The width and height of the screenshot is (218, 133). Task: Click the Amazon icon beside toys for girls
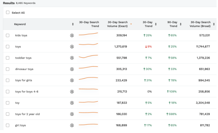[72, 80]
